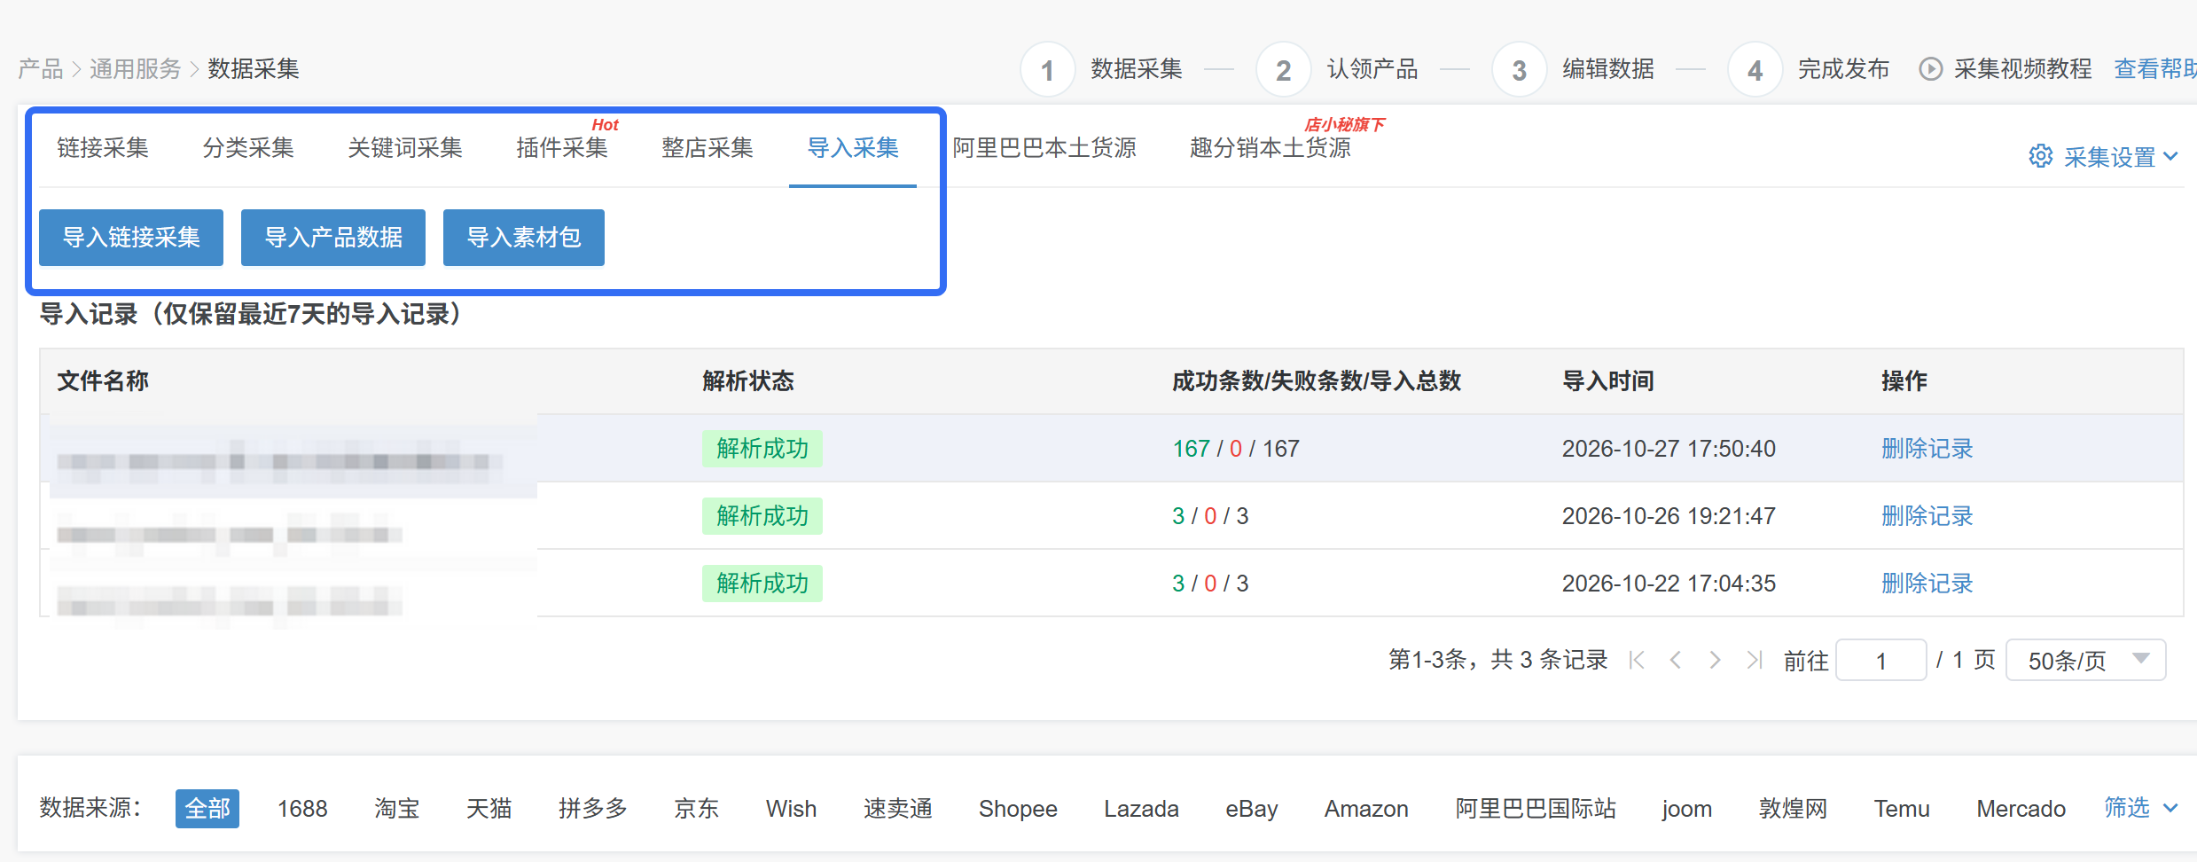
Task: Filter data source by 1688
Action: pos(302,809)
